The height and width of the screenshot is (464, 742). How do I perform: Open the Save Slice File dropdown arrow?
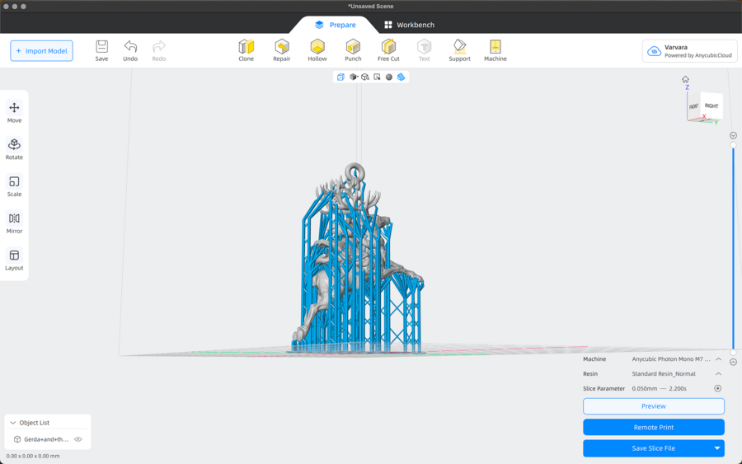(x=716, y=448)
